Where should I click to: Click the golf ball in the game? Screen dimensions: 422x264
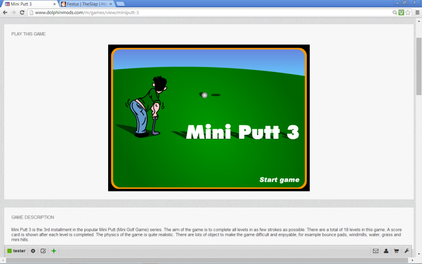(205, 95)
